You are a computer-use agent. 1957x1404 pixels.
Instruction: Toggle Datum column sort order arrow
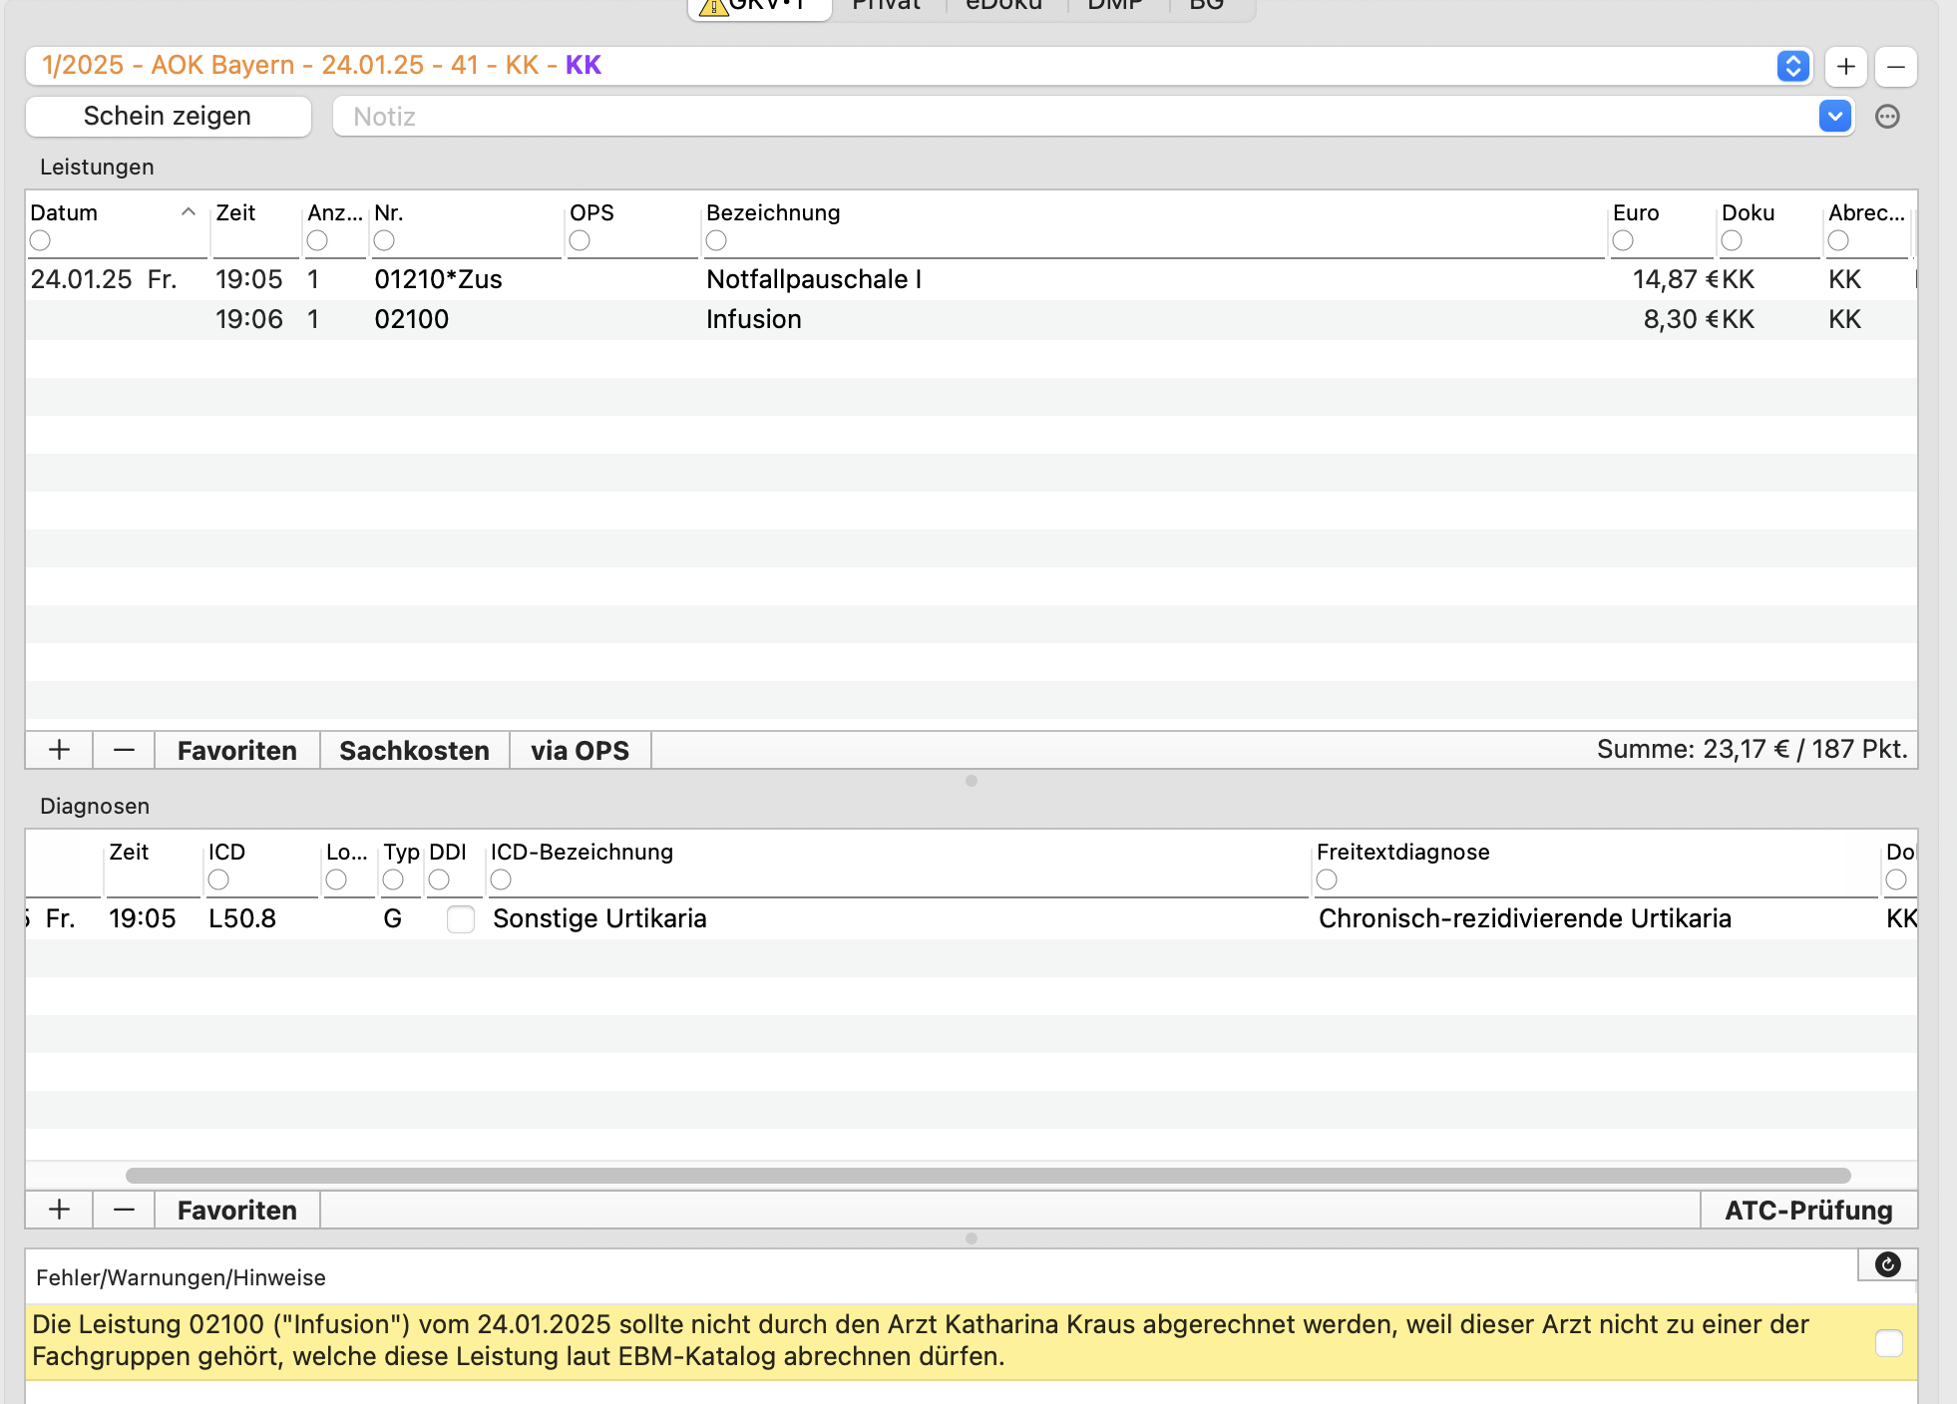[188, 212]
